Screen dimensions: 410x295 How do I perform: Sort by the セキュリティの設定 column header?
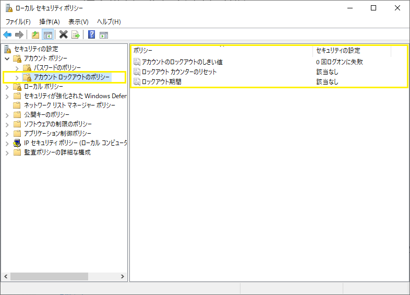click(352, 50)
